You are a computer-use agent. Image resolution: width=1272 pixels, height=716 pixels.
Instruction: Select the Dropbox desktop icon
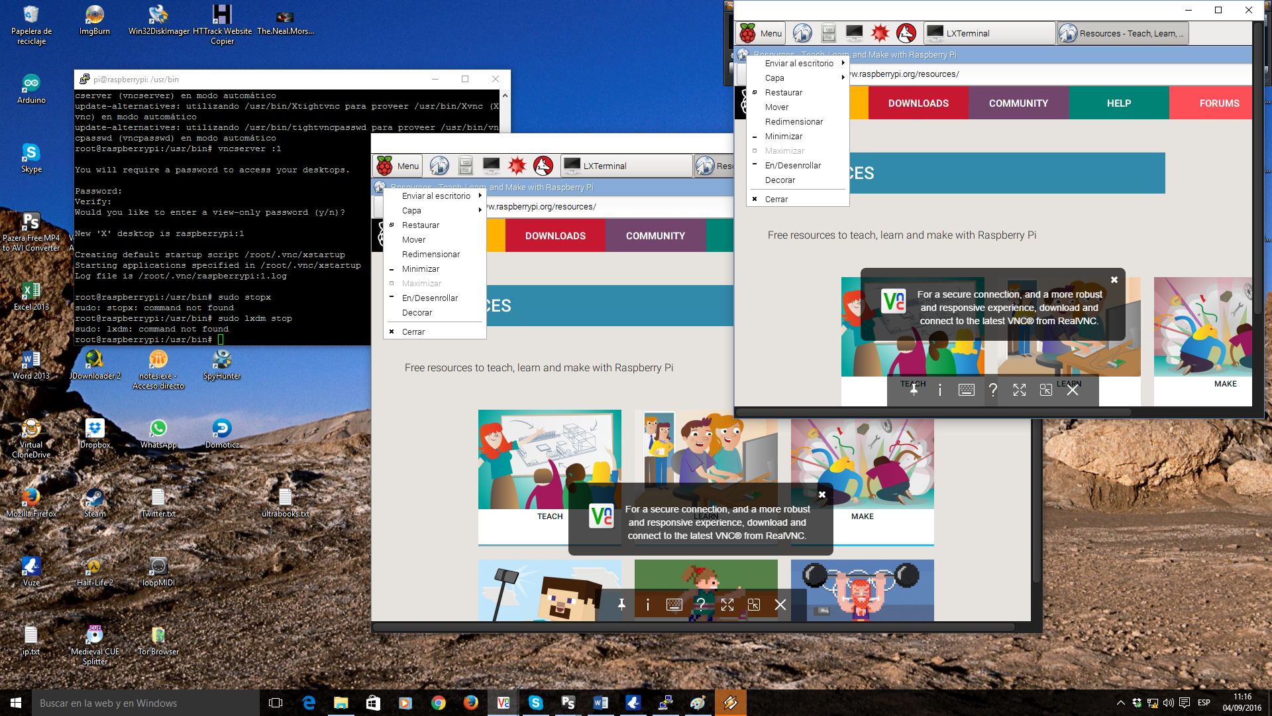[x=95, y=434]
